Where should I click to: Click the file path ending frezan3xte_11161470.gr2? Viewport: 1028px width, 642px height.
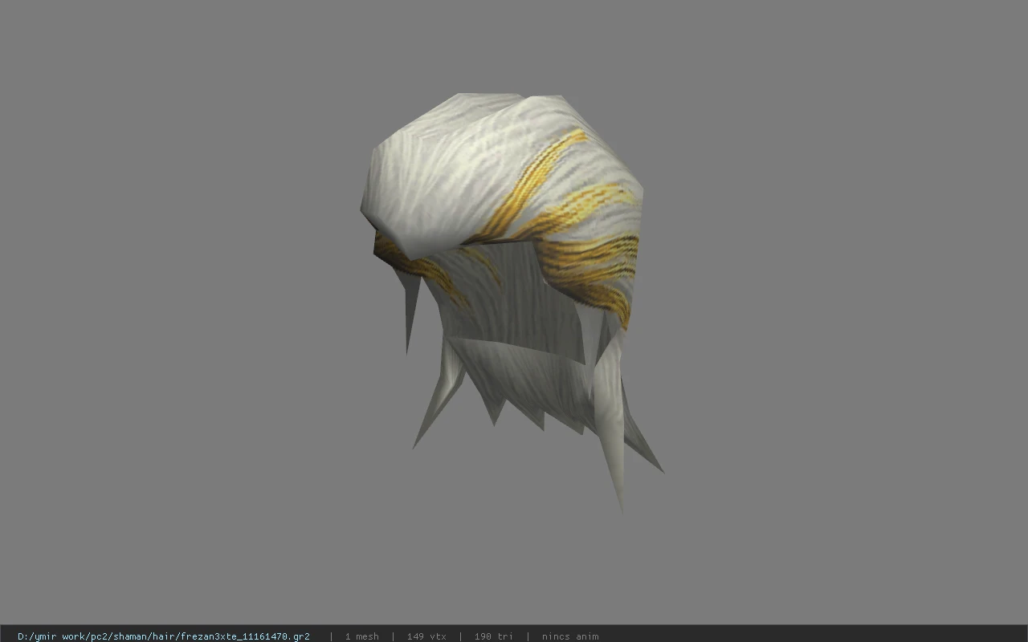(164, 636)
